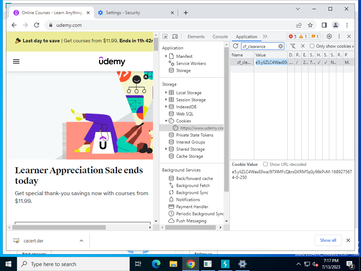Click the Show all downloads button
The height and width of the screenshot is (271, 361).
328,240
